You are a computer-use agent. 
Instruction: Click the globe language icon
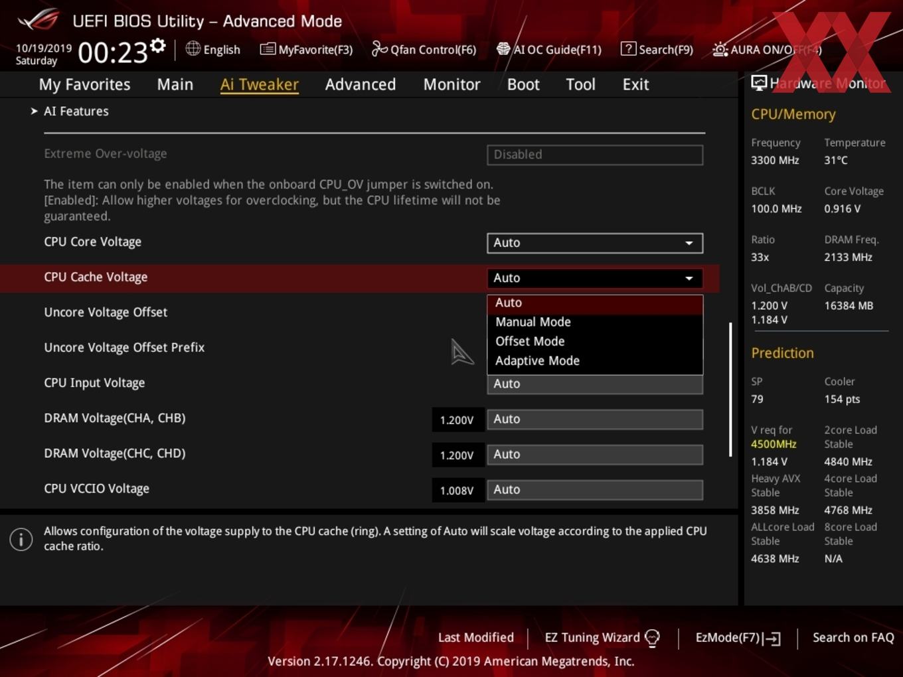(193, 48)
